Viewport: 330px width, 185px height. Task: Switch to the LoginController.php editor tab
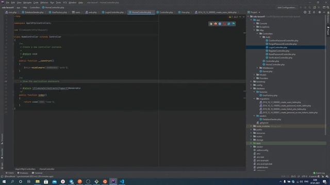click(113, 12)
